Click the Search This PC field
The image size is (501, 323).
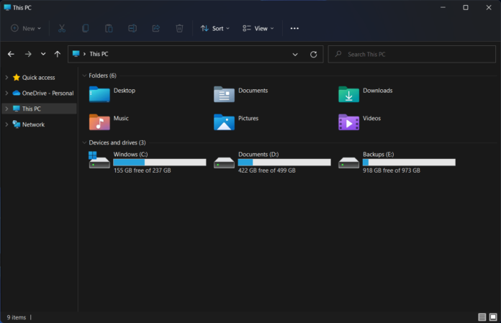click(412, 54)
